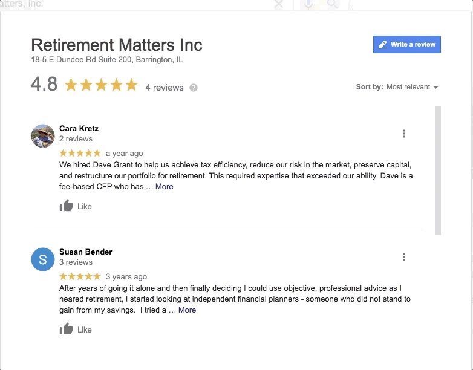Viewport: 473px width, 370px height.
Task: Click the reviews help question mark icon
Action: coord(194,88)
